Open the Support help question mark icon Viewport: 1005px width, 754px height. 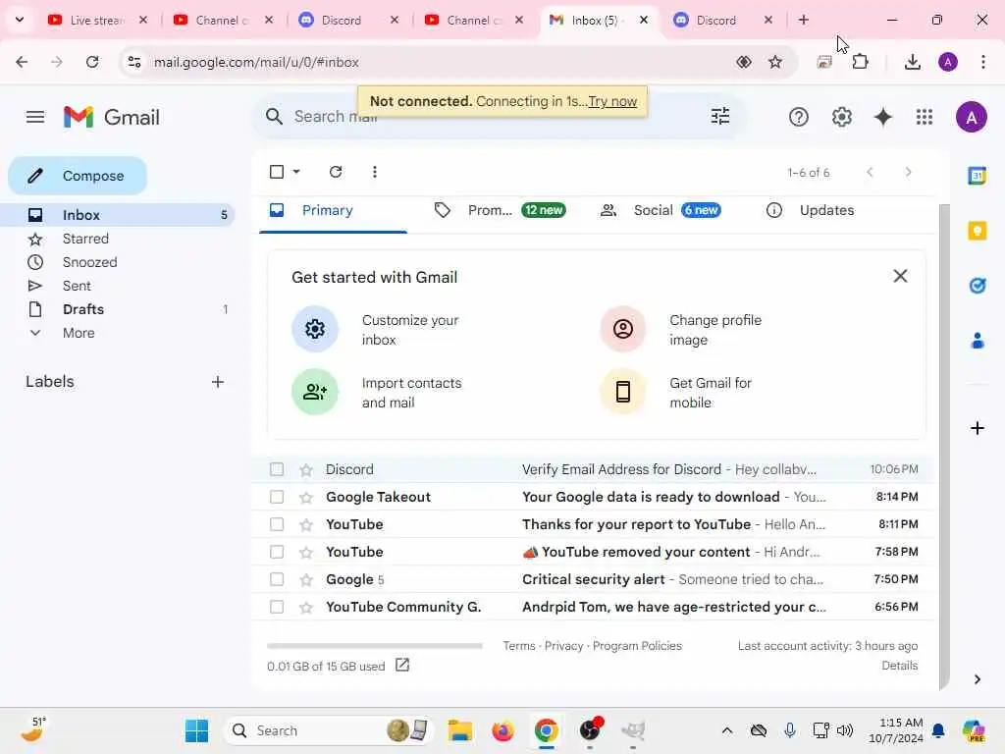click(x=798, y=117)
